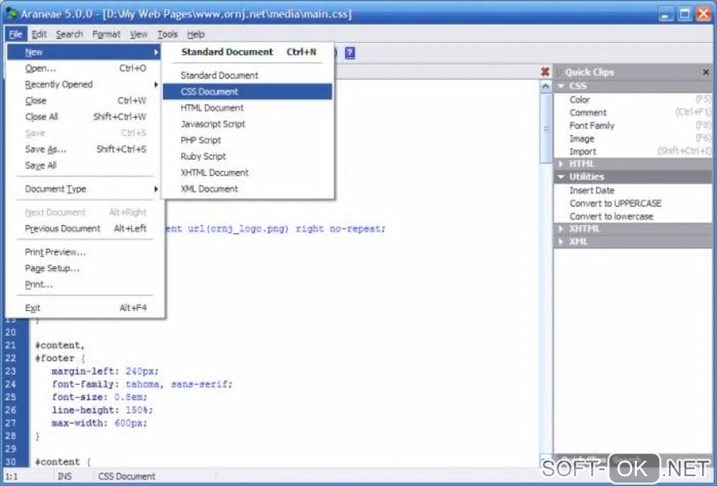Collapse the Utilities section in Quick Clips

click(x=561, y=177)
